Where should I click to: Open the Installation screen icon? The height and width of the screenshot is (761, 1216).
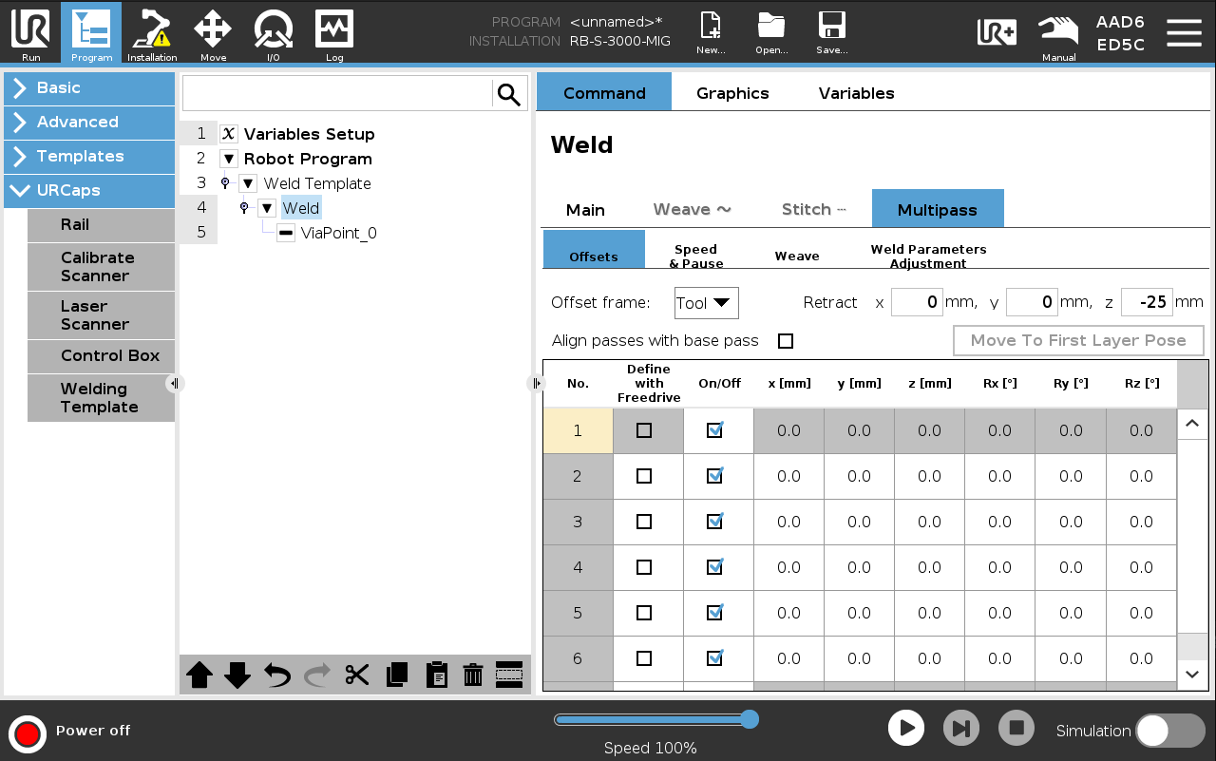tap(152, 32)
